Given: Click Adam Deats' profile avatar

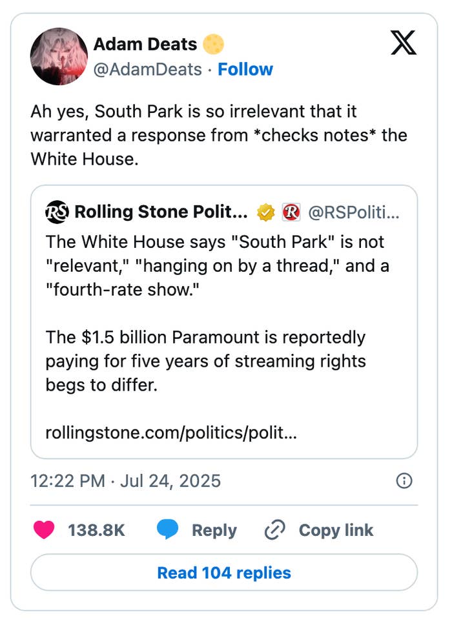Looking at the screenshot, I should (59, 56).
